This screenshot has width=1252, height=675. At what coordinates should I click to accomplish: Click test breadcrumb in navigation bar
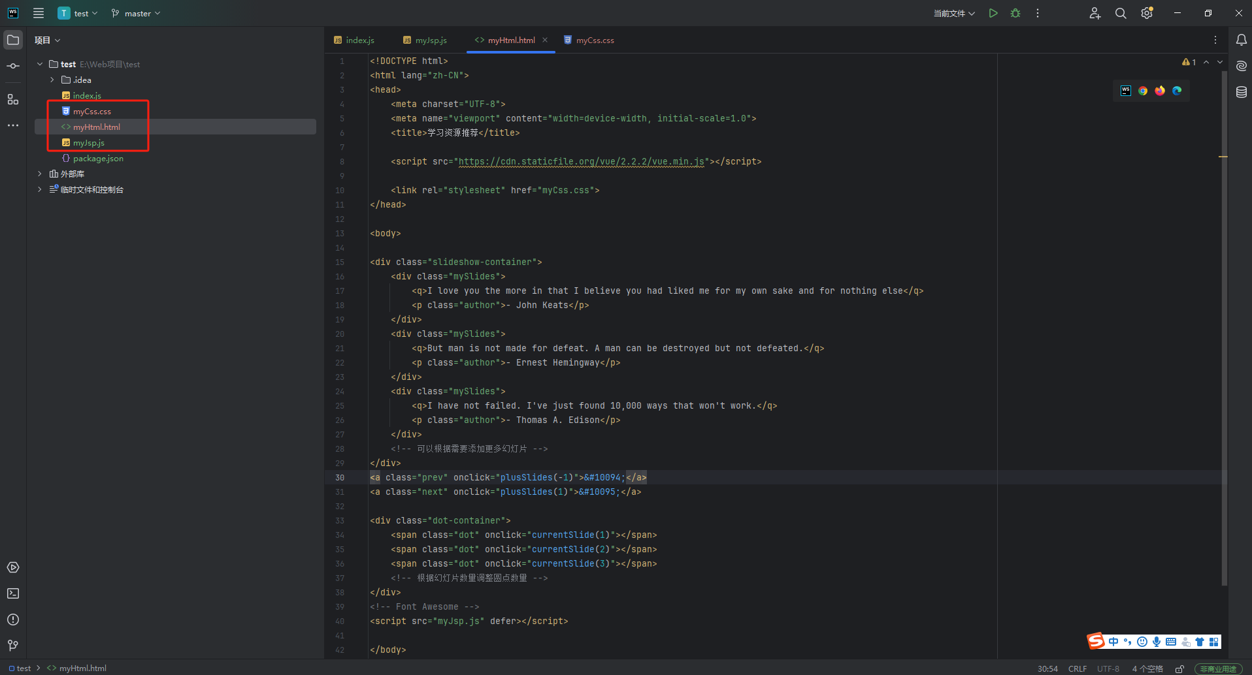tap(20, 668)
